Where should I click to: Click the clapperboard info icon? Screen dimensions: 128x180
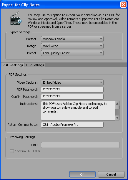pos(16,18)
